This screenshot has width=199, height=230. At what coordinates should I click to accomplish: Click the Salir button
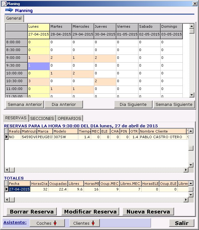coord(182,223)
